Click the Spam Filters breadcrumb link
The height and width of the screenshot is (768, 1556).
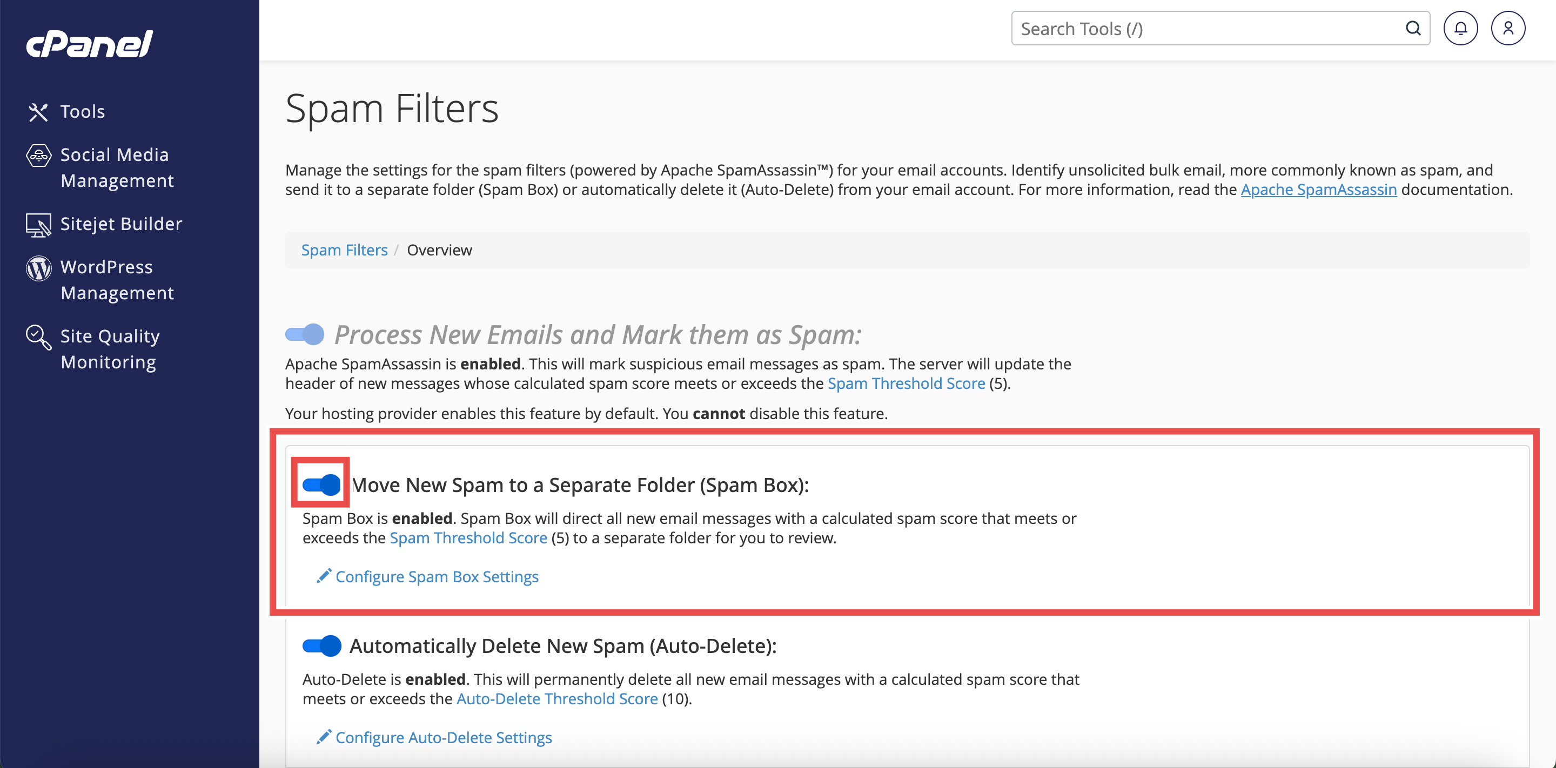point(344,250)
